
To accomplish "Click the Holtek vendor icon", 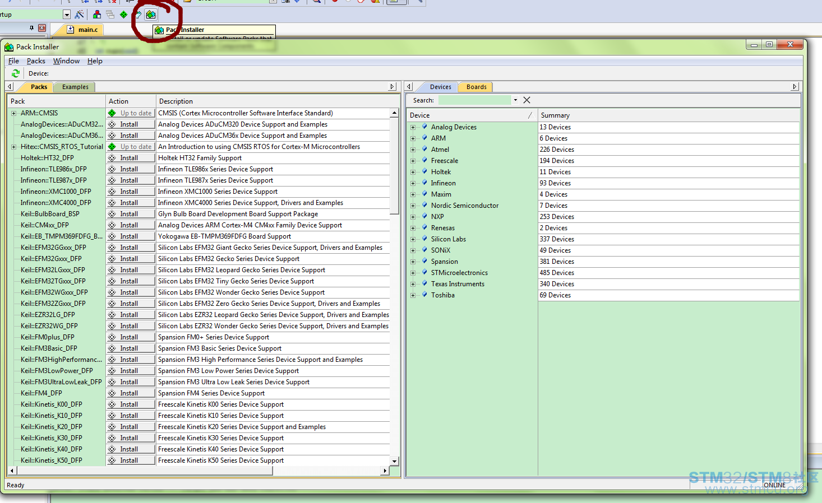I will click(x=424, y=171).
